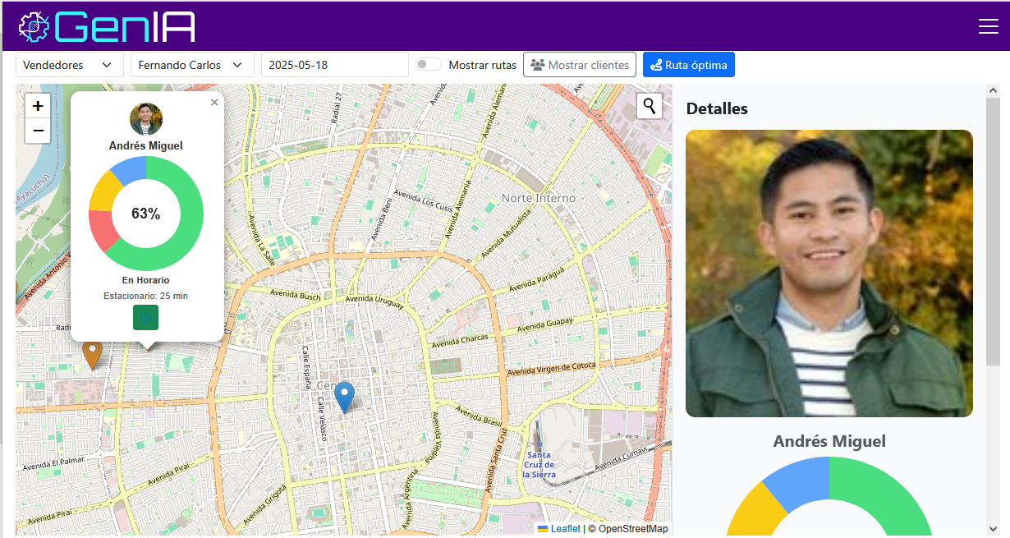Image resolution: width=1010 pixels, height=538 pixels.
Task: Click the Estacionario: 25 min text
Action: pos(146,296)
